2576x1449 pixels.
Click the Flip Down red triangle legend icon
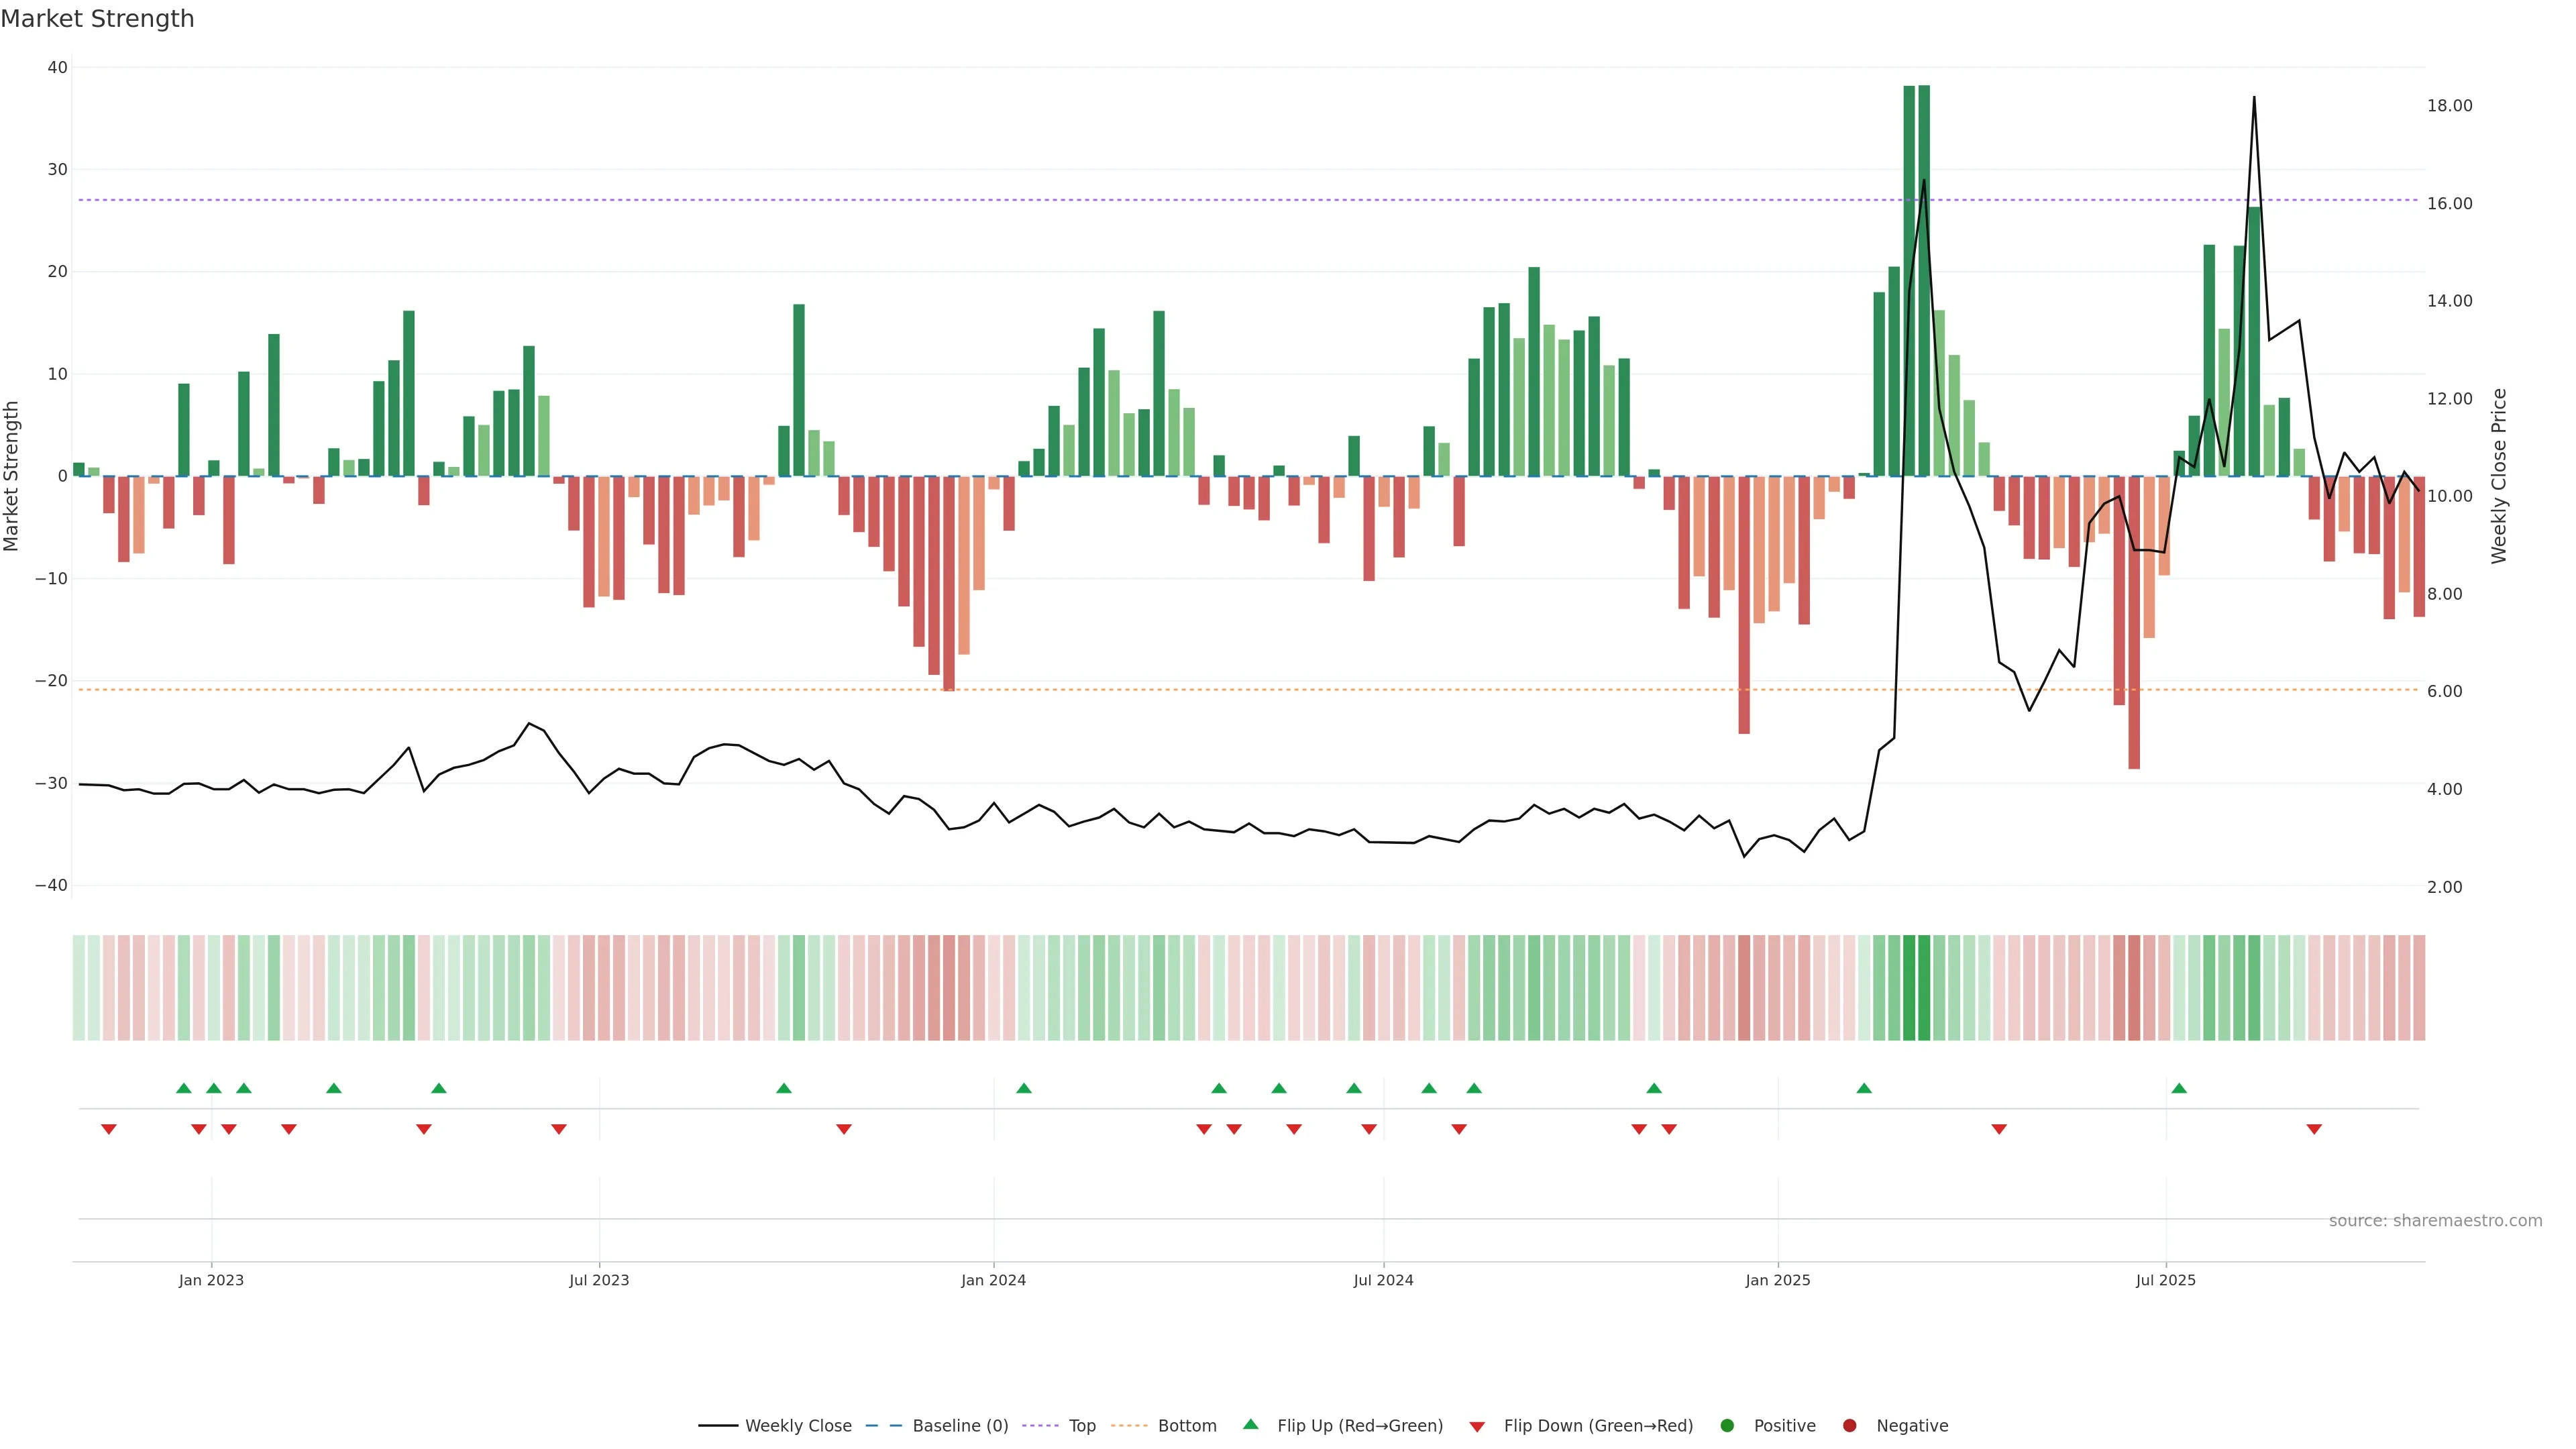click(1477, 1427)
